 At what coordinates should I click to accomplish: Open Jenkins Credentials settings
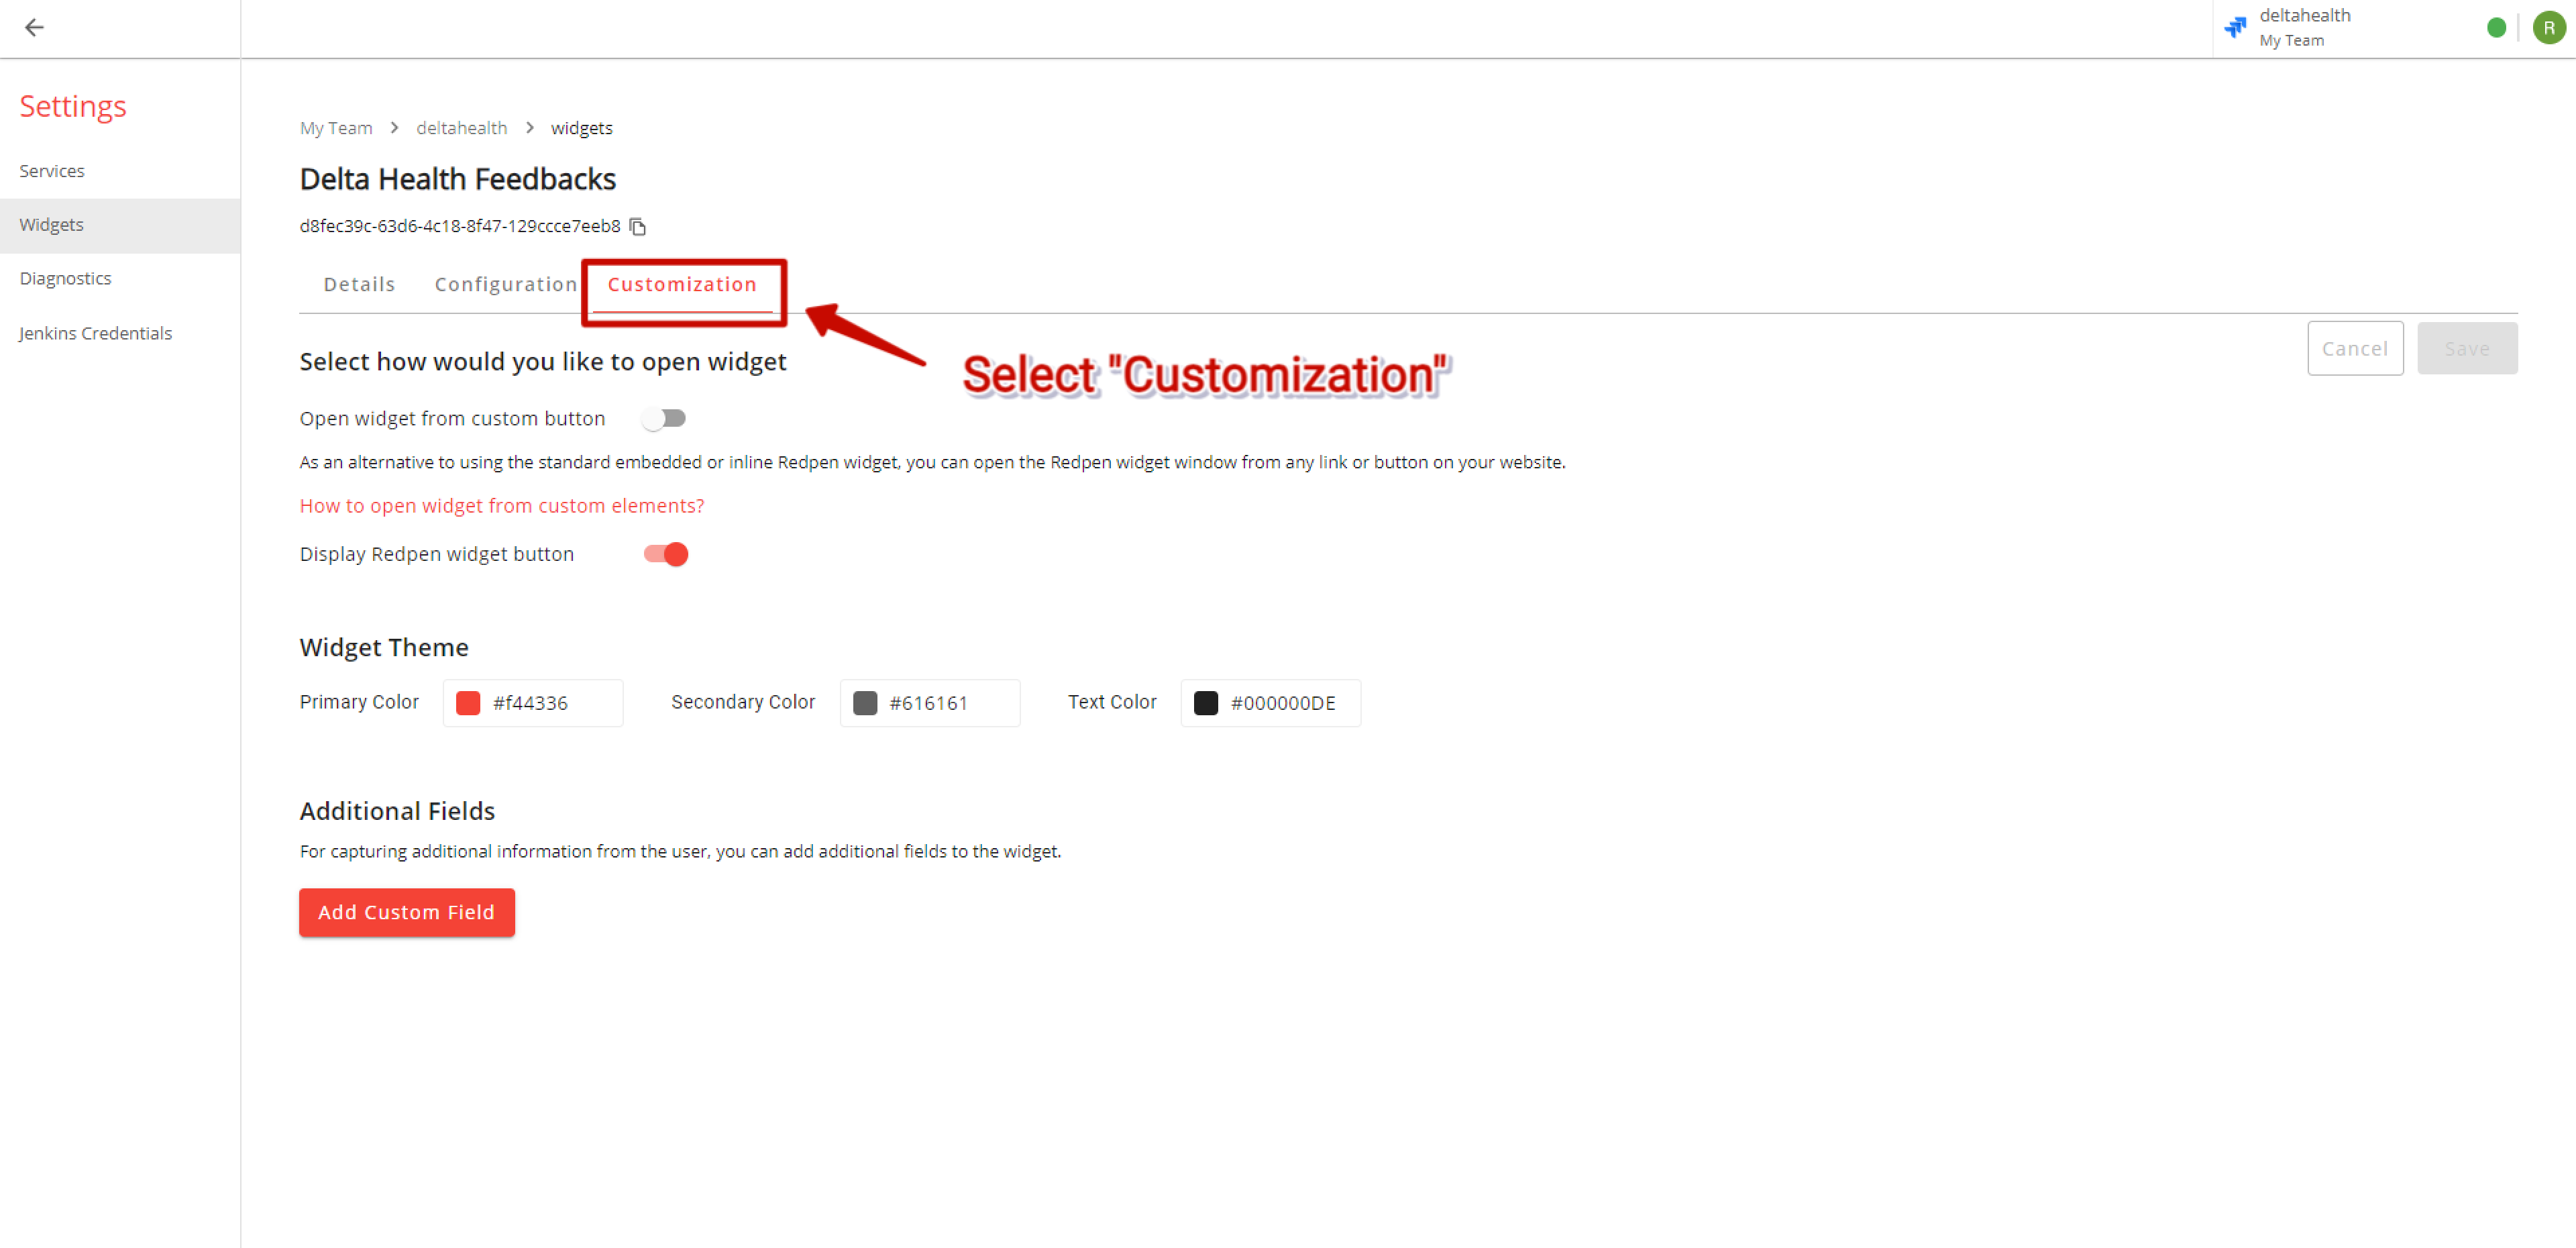120,333
